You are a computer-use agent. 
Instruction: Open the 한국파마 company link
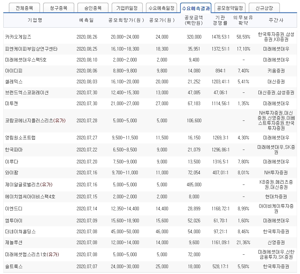14,150
